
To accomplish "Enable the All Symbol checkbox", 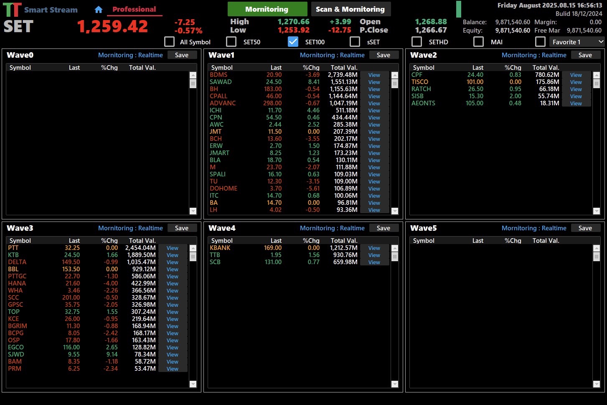I will pos(169,42).
